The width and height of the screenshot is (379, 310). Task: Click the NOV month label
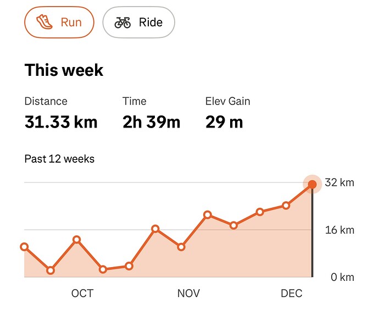pos(188,294)
